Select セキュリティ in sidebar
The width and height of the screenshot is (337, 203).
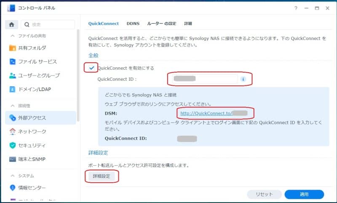click(40, 145)
